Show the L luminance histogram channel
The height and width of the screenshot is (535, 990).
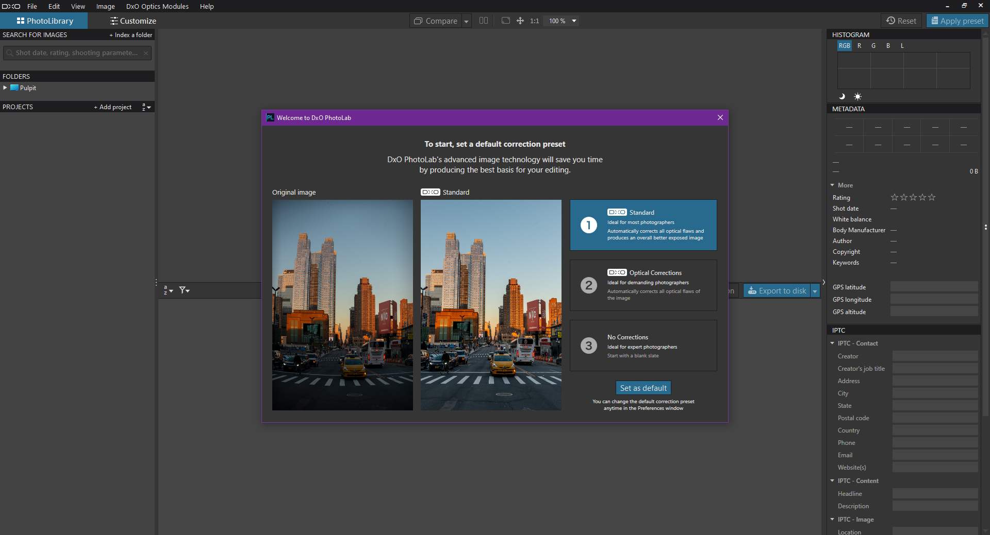click(x=902, y=46)
